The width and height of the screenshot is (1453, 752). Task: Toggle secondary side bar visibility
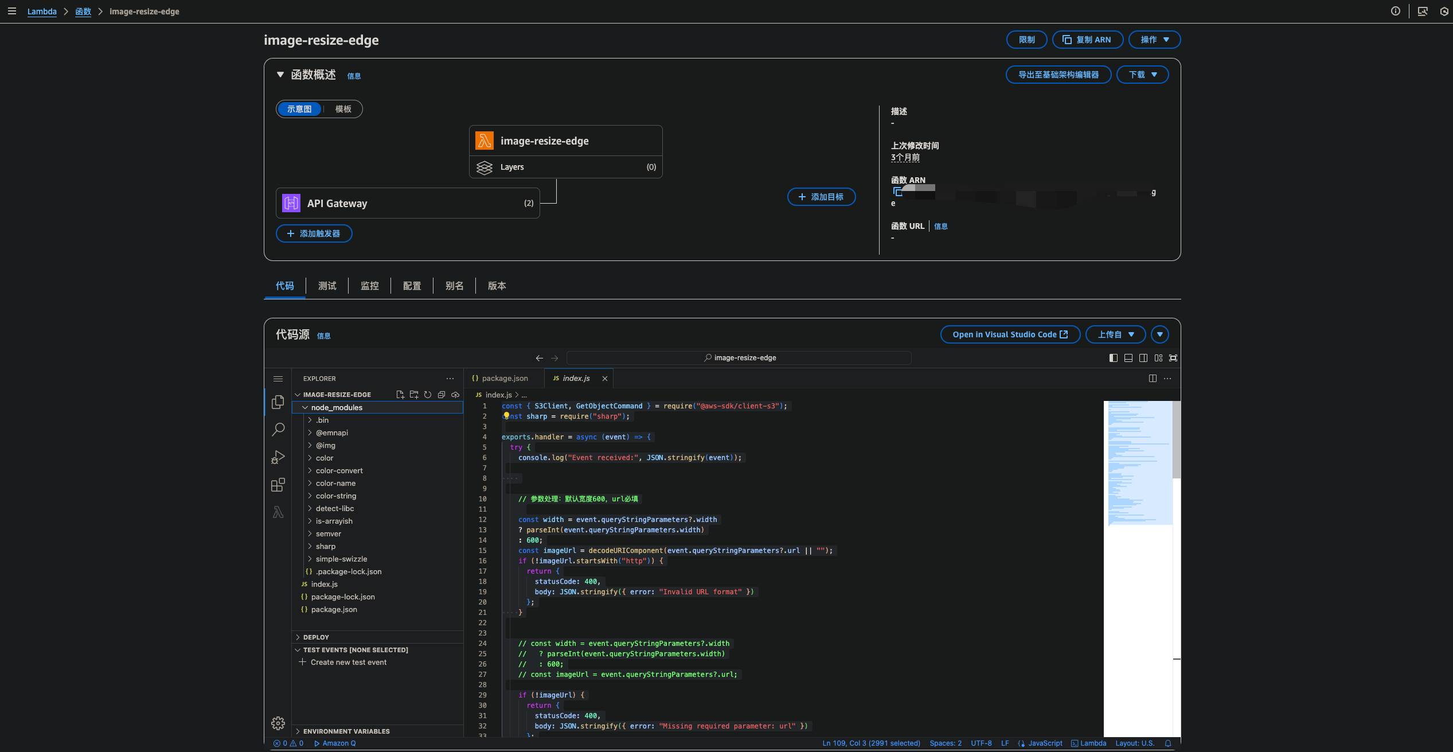[1143, 358]
